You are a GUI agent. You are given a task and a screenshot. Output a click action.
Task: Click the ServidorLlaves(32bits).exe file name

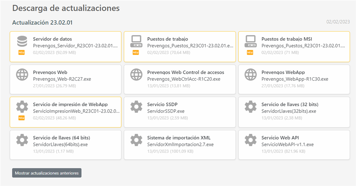pyautogui.click(x=289, y=111)
